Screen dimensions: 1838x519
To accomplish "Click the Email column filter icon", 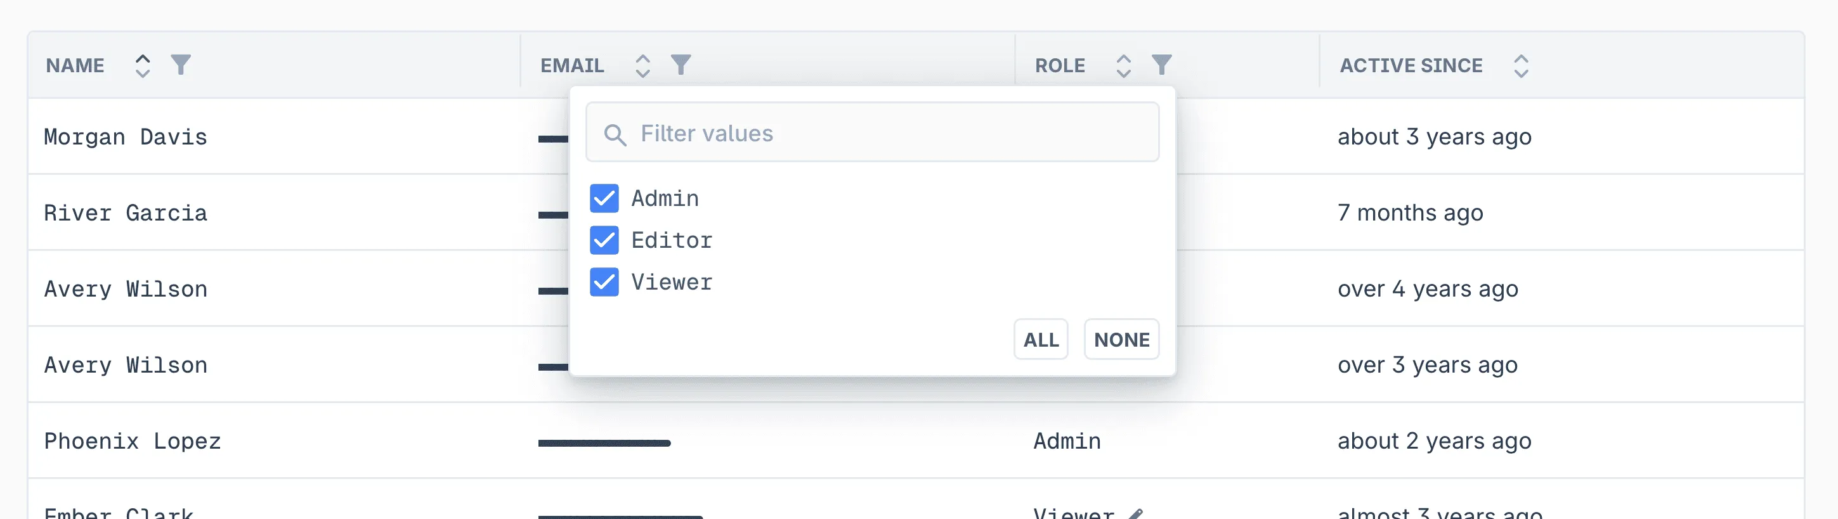I will pyautogui.click(x=681, y=65).
